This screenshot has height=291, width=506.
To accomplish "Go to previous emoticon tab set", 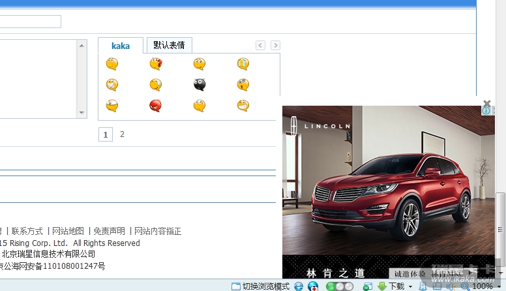I will click(x=260, y=45).
